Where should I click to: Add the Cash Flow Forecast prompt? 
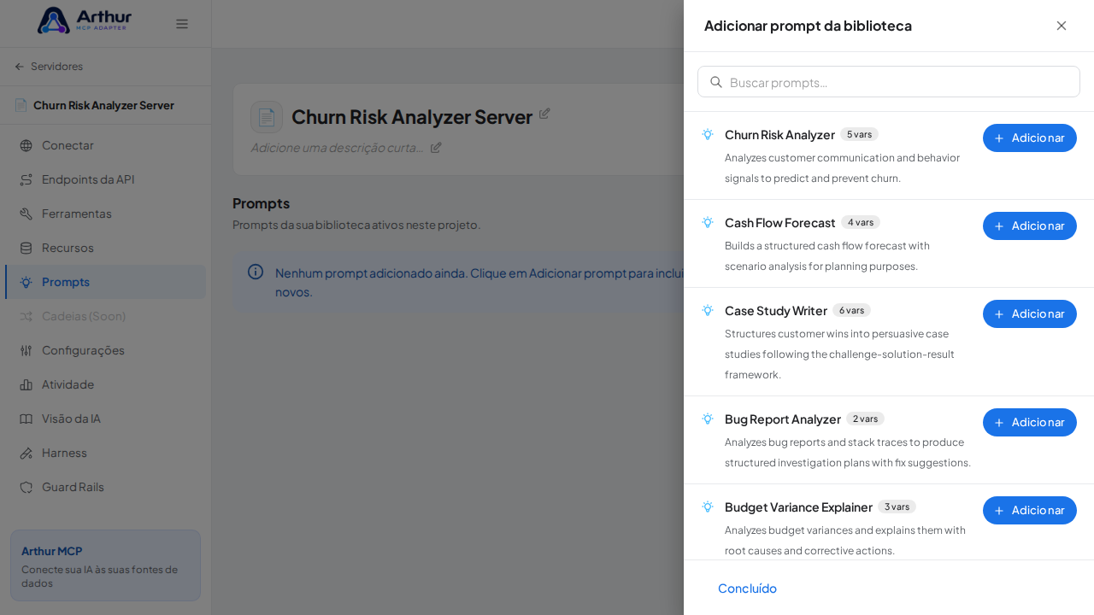coord(1030,225)
